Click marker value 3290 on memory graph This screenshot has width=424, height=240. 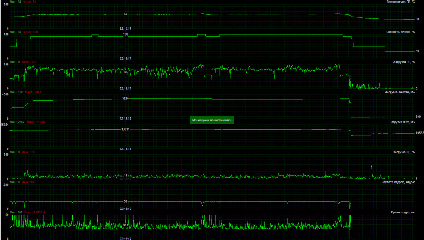click(126, 98)
